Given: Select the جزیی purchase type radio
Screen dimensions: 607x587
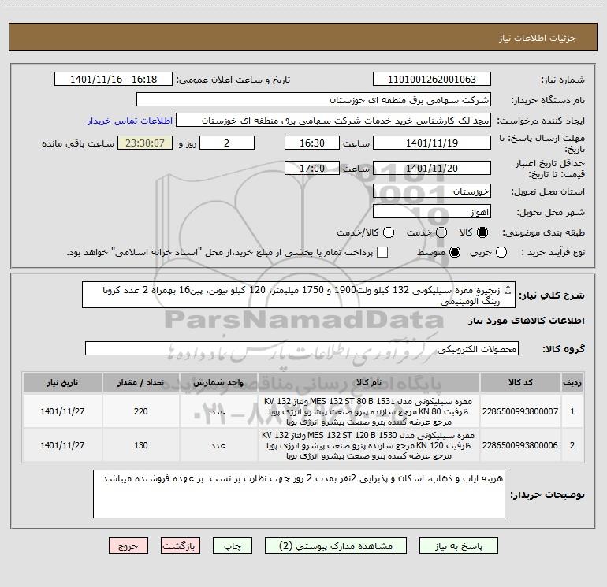Looking at the screenshot, I should 501,252.
